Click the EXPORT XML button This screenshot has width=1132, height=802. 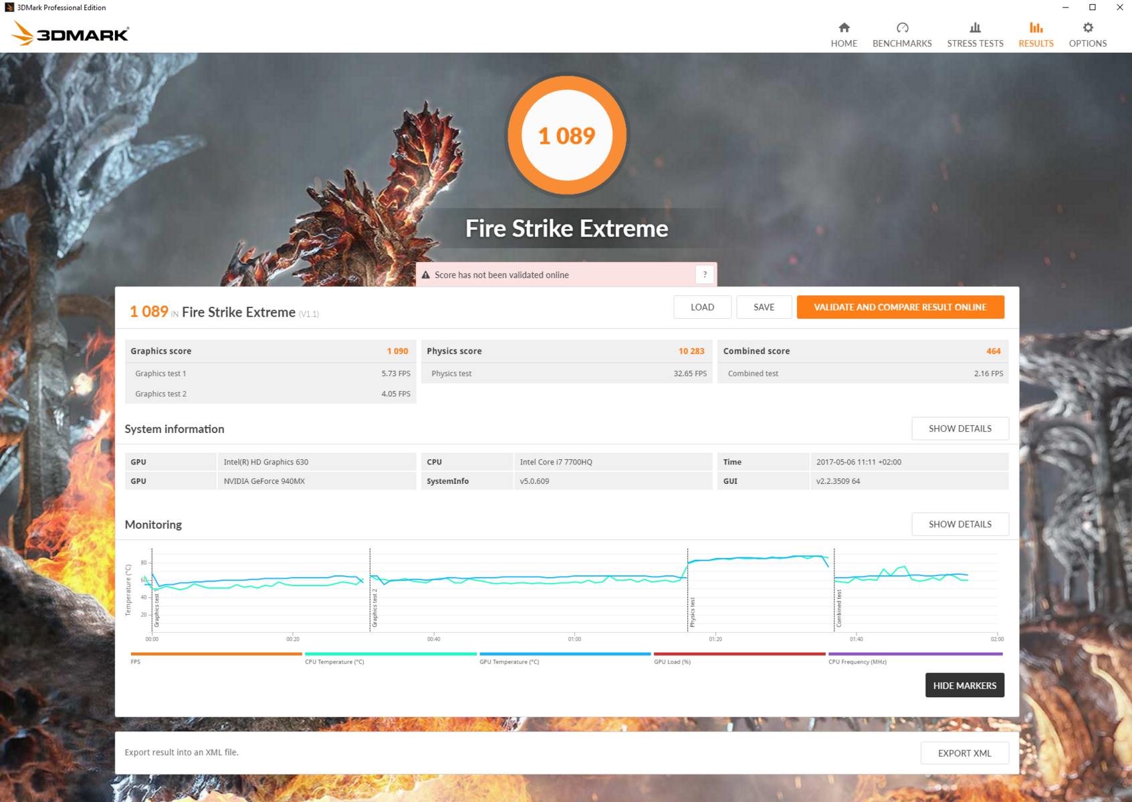(x=964, y=753)
